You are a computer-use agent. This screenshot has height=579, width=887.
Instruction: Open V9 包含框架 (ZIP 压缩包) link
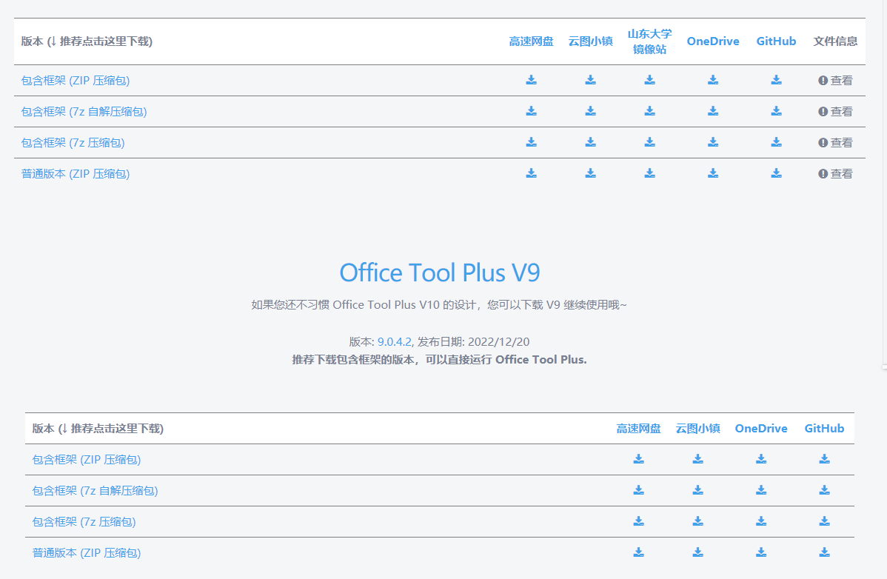coord(87,459)
